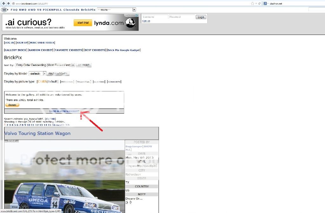Click the Login button
The image size is (325, 213).
pos(201,17)
